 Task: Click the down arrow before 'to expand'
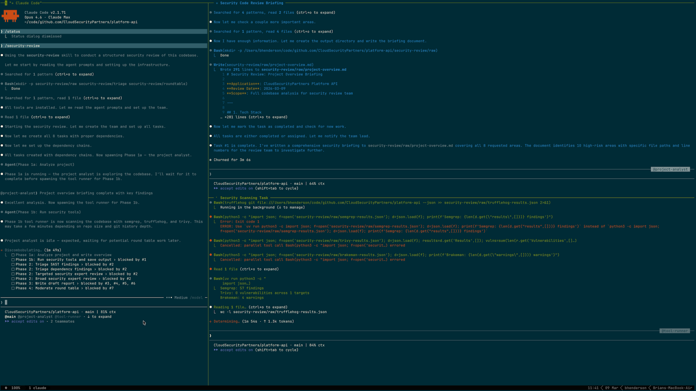[88, 317]
